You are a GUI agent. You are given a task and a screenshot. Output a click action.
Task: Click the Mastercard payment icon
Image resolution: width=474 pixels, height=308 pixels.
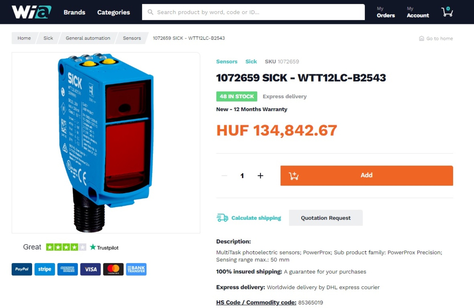click(113, 269)
